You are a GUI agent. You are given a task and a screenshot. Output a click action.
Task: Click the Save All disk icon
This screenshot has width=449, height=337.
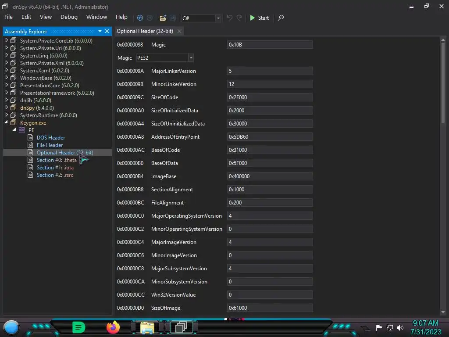pos(173,18)
